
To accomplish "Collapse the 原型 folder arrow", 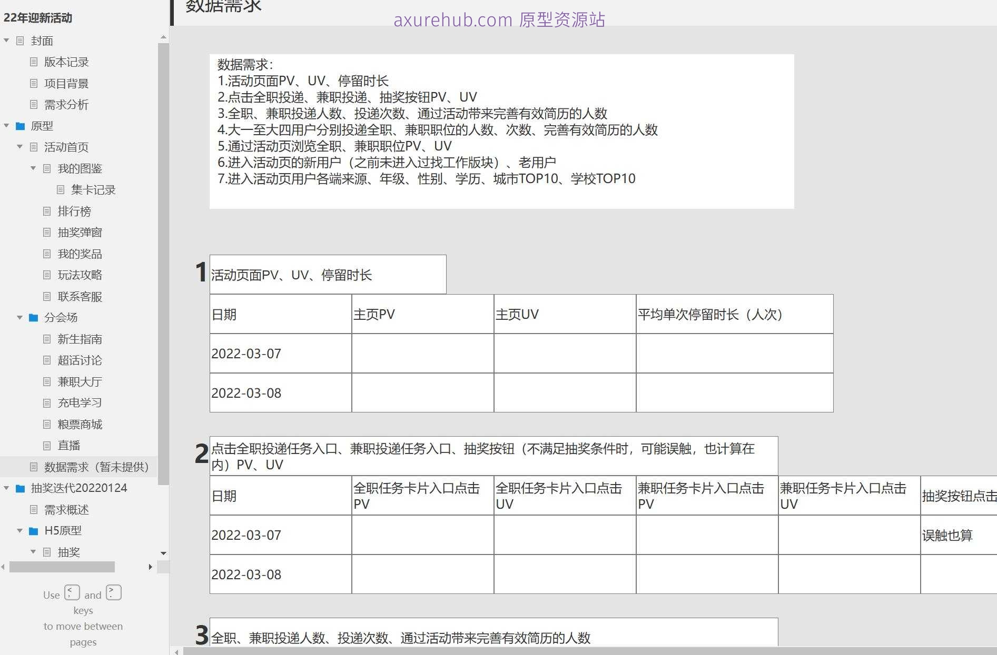I will [6, 126].
